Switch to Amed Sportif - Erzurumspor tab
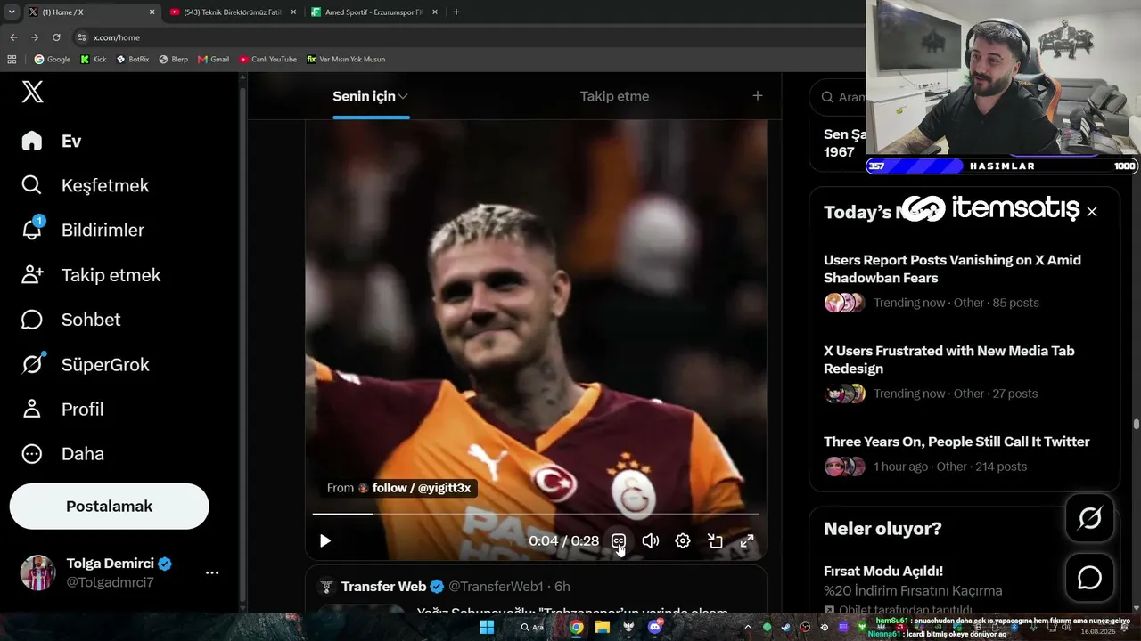Viewport: 1141px width, 641px height. tap(373, 12)
